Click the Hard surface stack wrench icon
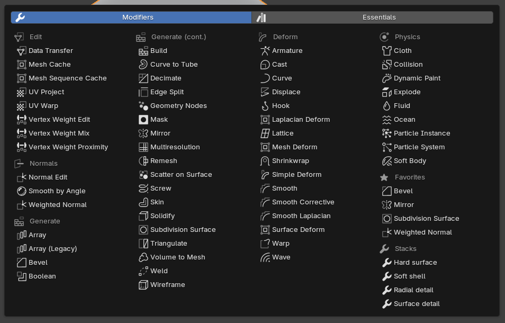 [x=386, y=263]
